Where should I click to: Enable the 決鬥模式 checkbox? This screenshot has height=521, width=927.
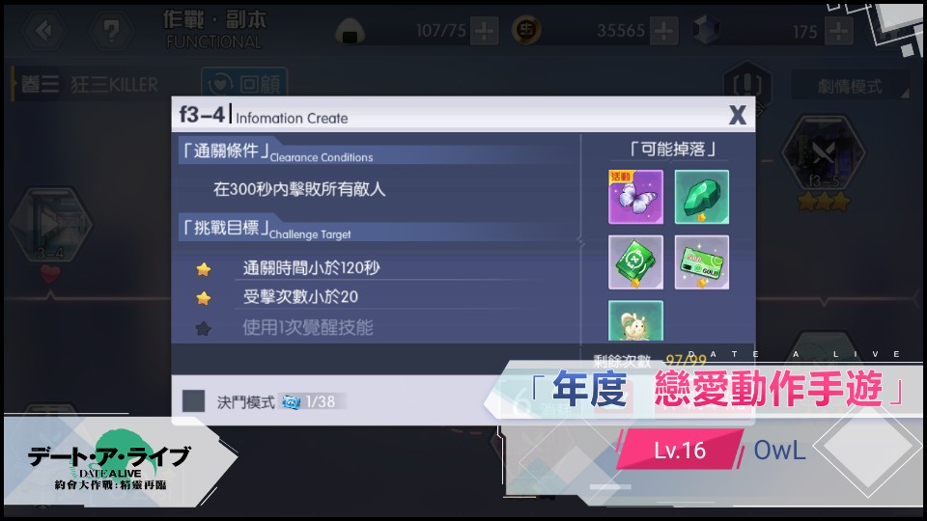194,401
